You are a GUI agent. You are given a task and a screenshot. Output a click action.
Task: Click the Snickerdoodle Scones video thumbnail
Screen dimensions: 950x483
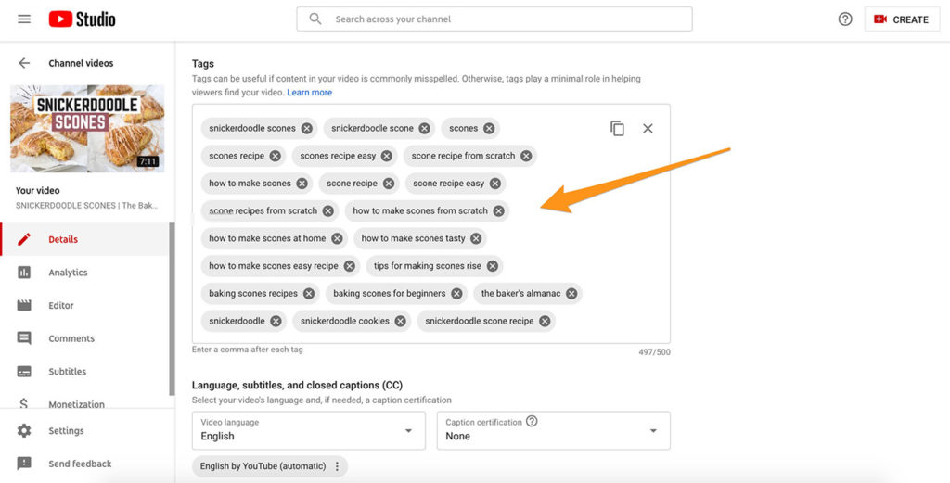pyautogui.click(x=87, y=129)
